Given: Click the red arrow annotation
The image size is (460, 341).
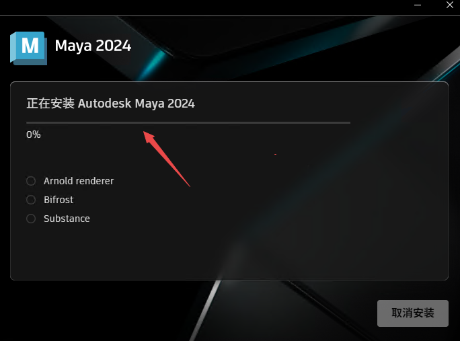Looking at the screenshot, I should click(x=166, y=159).
